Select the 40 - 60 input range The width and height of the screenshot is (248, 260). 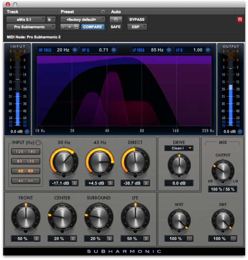click(x=26, y=181)
